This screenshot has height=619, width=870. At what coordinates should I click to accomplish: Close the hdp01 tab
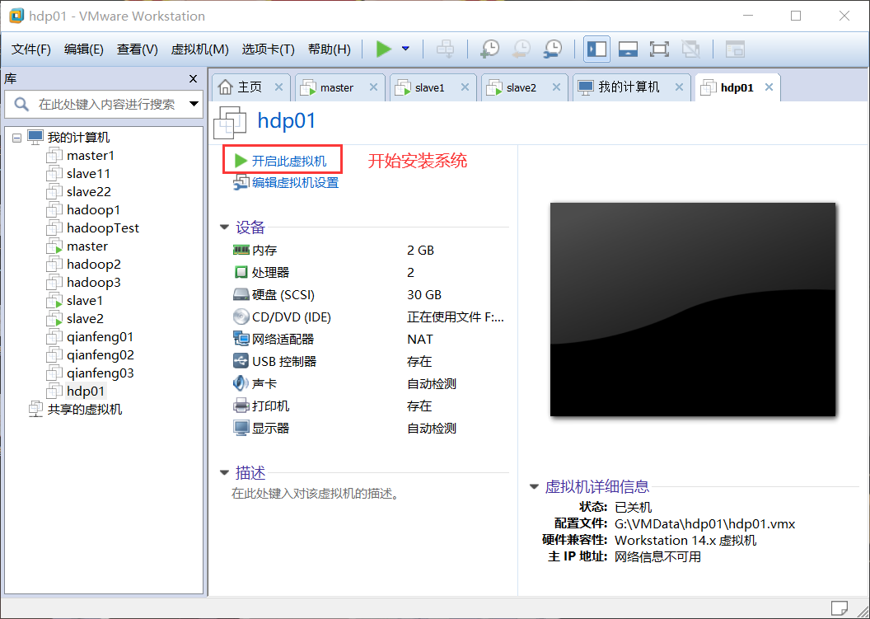(769, 87)
